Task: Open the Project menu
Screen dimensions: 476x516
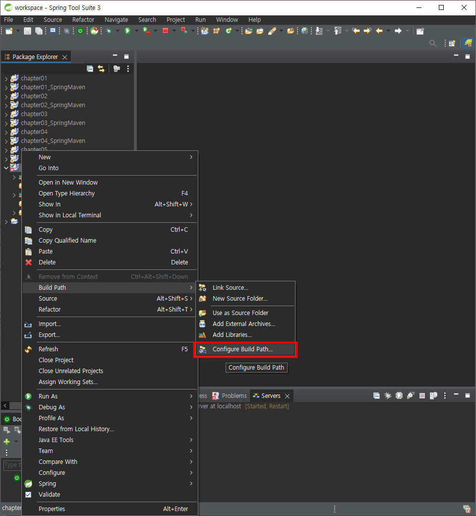Action: pos(176,20)
